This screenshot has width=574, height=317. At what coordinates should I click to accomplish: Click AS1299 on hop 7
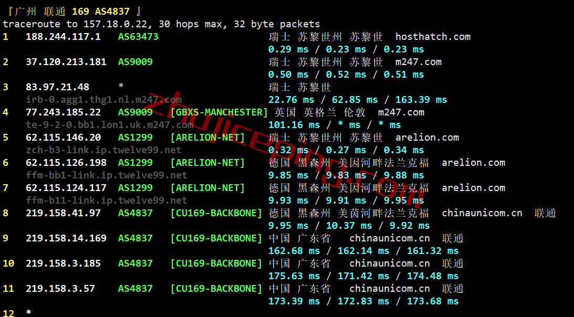point(135,188)
